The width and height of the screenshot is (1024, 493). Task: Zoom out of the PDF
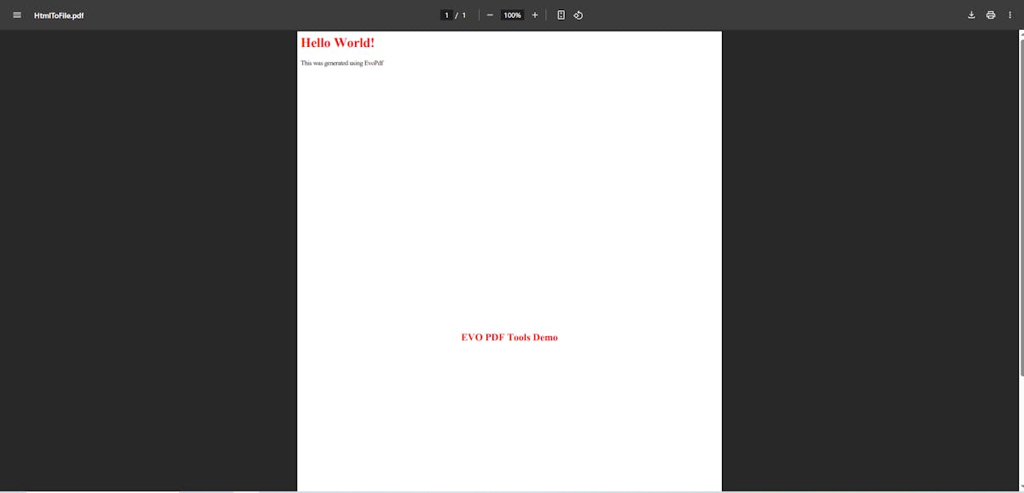tap(489, 14)
